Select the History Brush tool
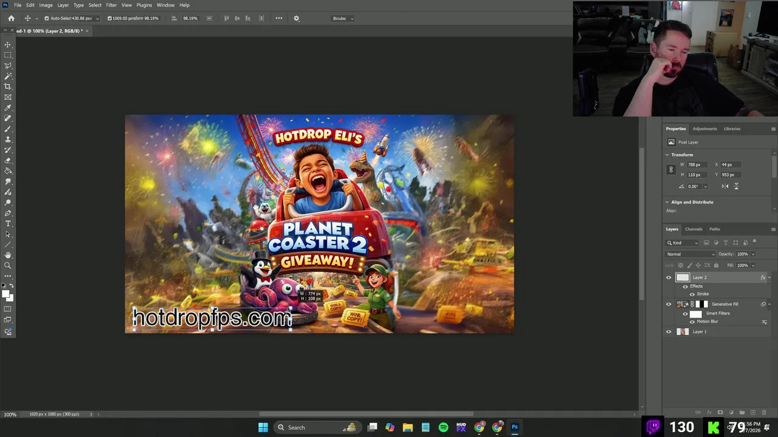 (8, 150)
